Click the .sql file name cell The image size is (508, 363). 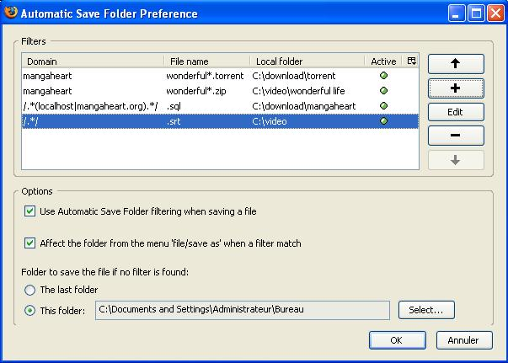click(x=174, y=106)
